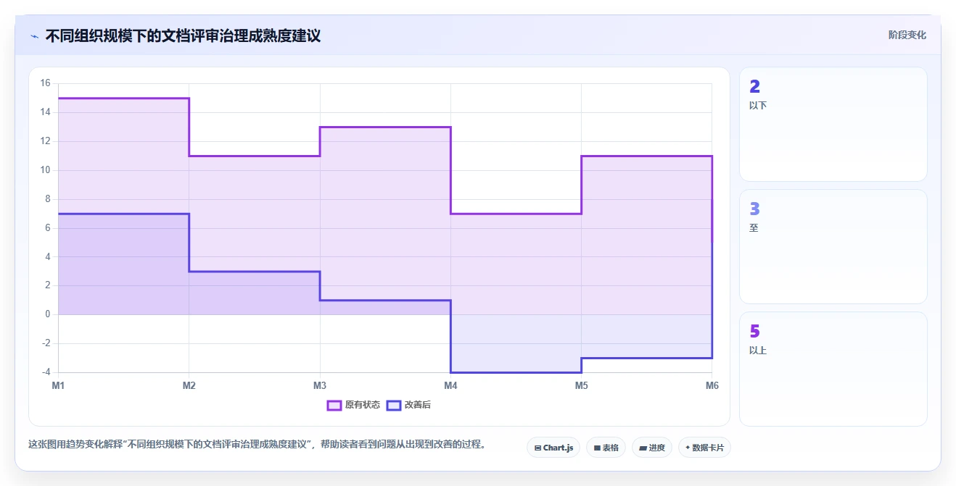Click the y-axis value -4

coord(45,372)
